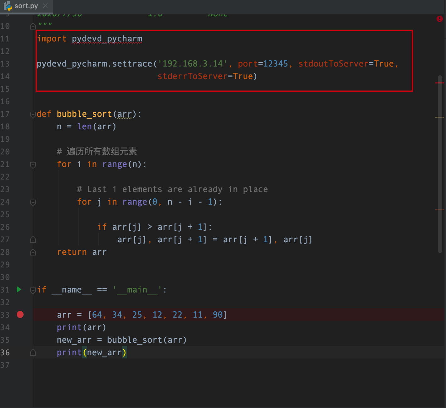Select the sort.py editor tab

pyautogui.click(x=26, y=6)
